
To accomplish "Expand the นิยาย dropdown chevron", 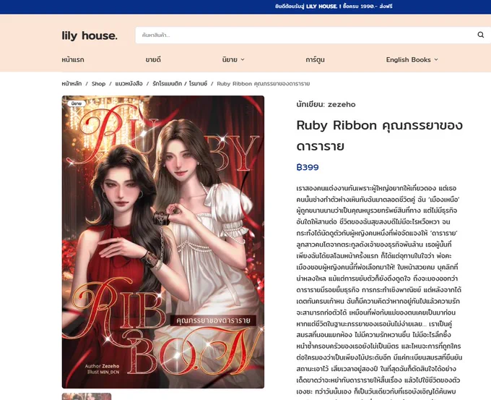I will 243,59.
